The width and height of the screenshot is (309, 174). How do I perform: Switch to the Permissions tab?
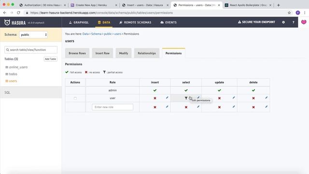click(x=173, y=53)
